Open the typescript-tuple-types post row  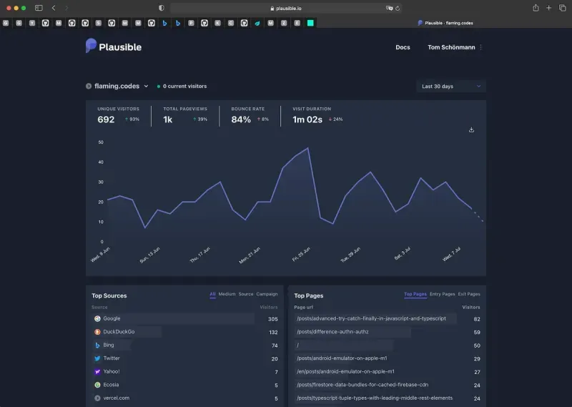click(387, 398)
